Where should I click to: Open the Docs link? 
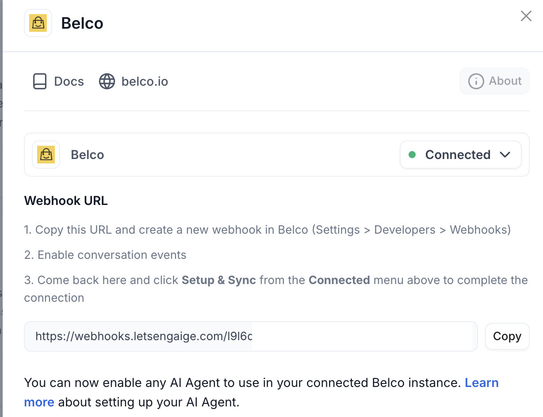click(x=58, y=81)
